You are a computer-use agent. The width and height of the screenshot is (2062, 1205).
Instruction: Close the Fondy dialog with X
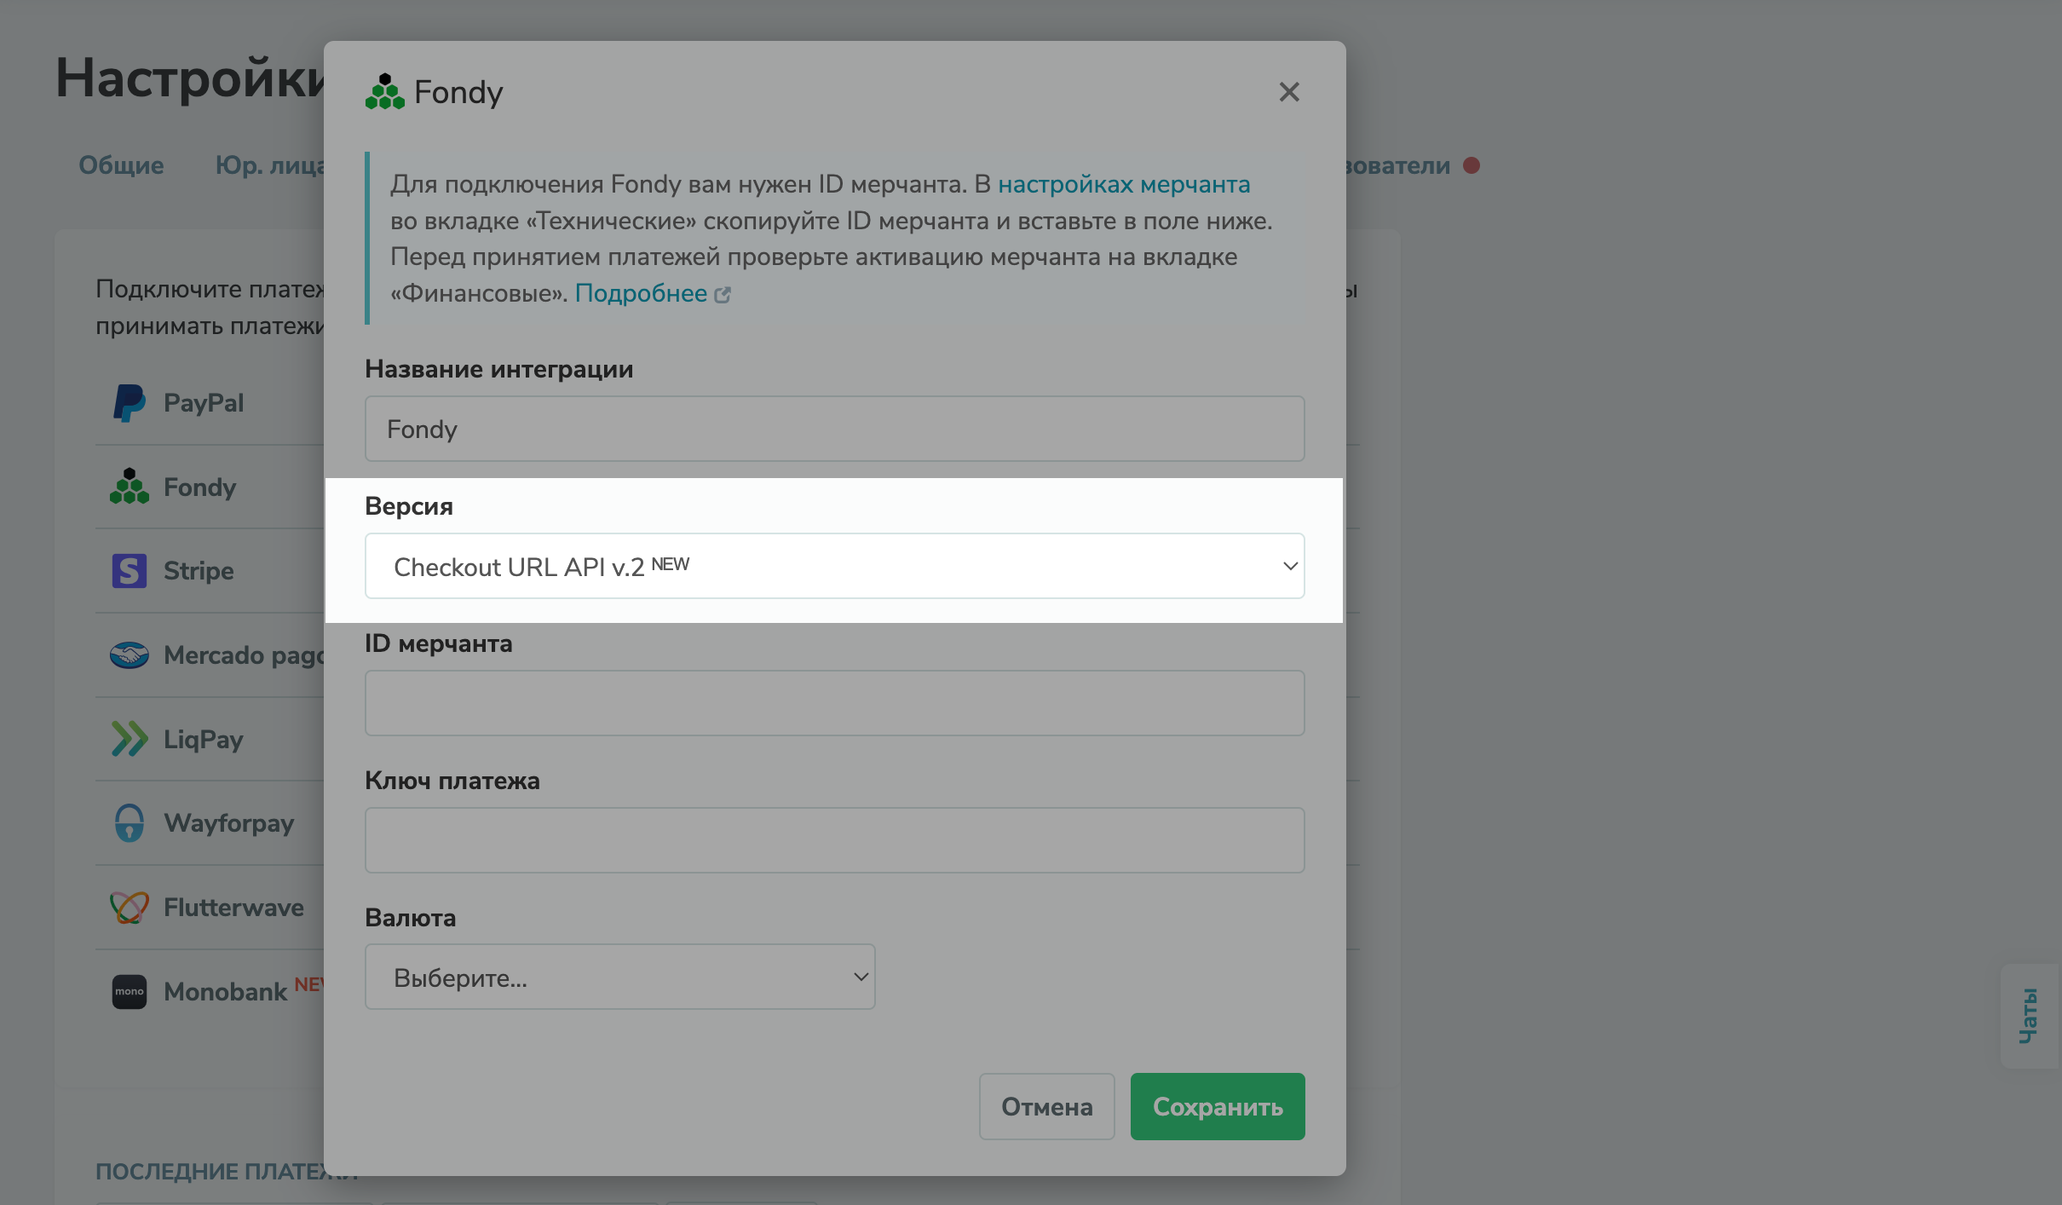[1288, 92]
